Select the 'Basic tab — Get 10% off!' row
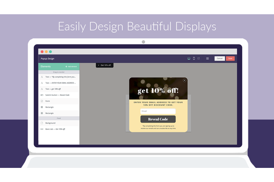Image resolution: width=274 pixels, height=182 pixels. coord(55,129)
